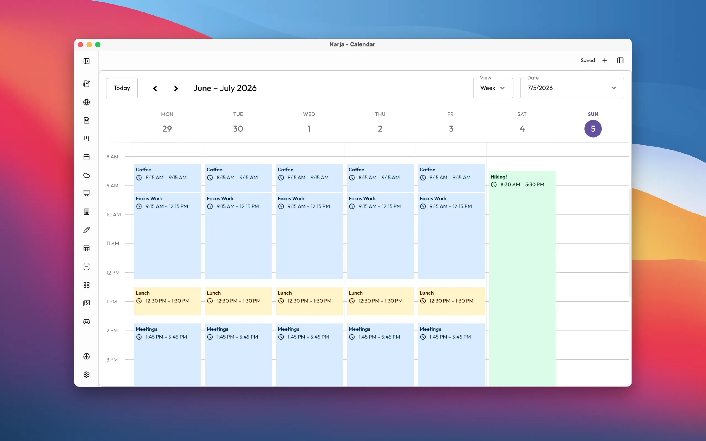This screenshot has width=706, height=441.
Task: Open Friday's Coffee event
Action: coord(451,178)
